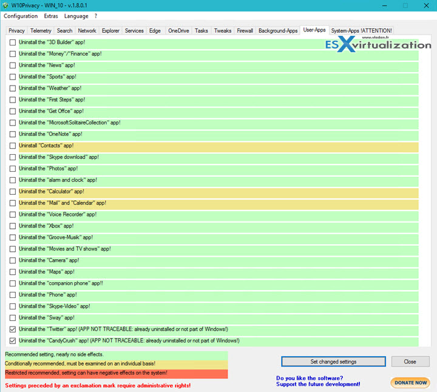Enable Uninstall the "Weather" app

[13, 89]
